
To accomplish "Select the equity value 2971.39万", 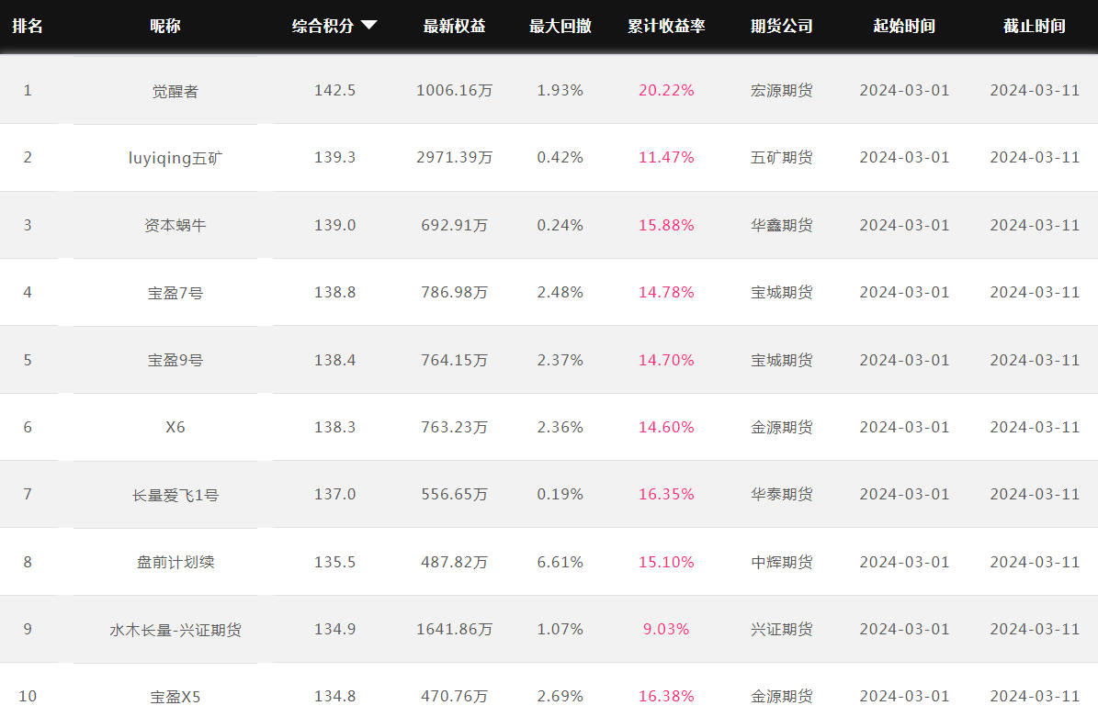I will (455, 157).
